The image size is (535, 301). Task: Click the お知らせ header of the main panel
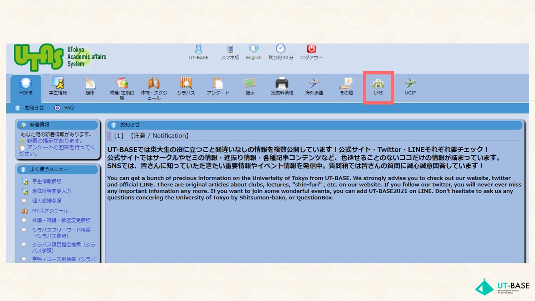point(315,125)
